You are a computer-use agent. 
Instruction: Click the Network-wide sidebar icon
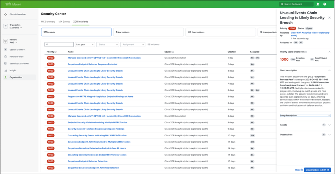[5, 57]
